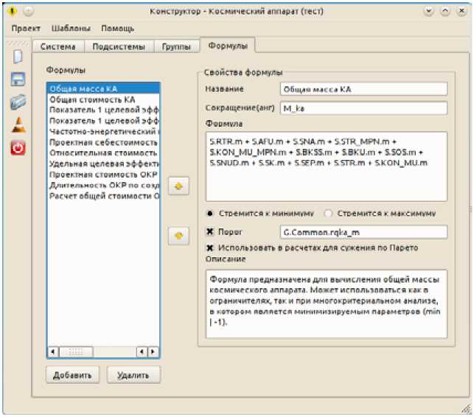This screenshot has height=417, width=474.
Task: Uncheck 'Использовать в расчетах для сужения по Парето'
Action: (x=210, y=248)
